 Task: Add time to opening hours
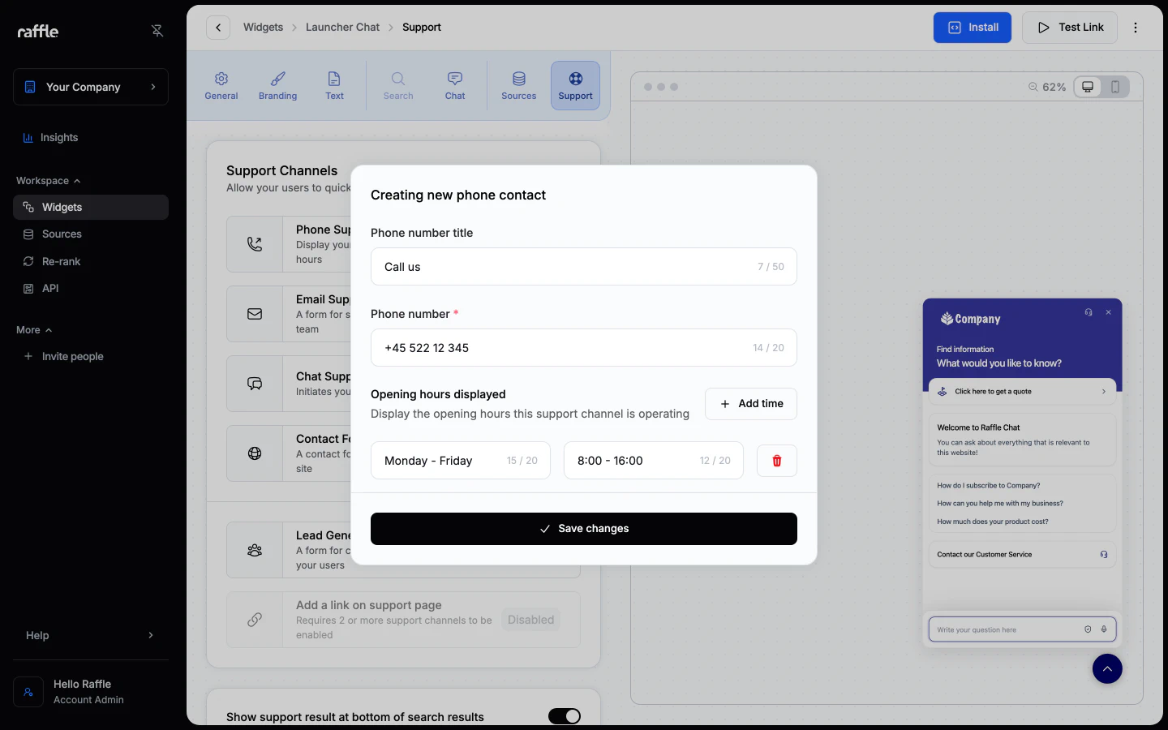pyautogui.click(x=751, y=404)
